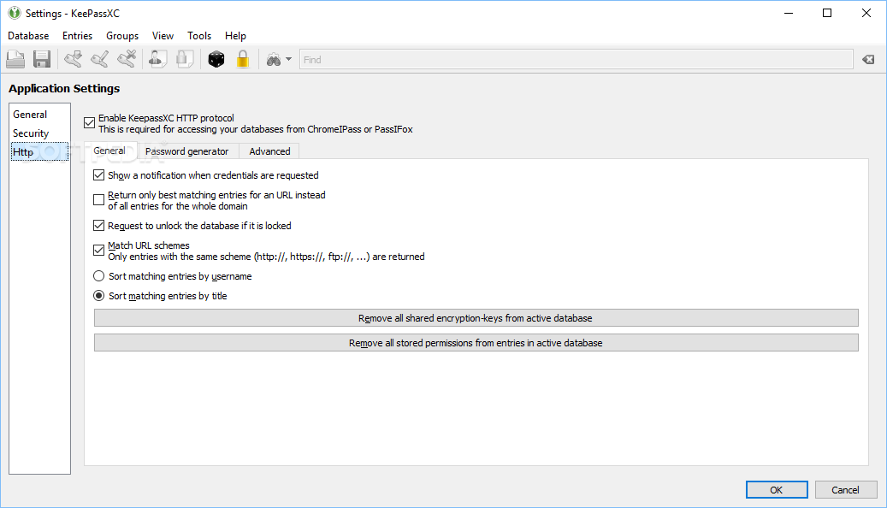This screenshot has height=508, width=887.
Task: Toggle Enable KeepassXC HTTP protocol checkbox
Action: (x=89, y=123)
